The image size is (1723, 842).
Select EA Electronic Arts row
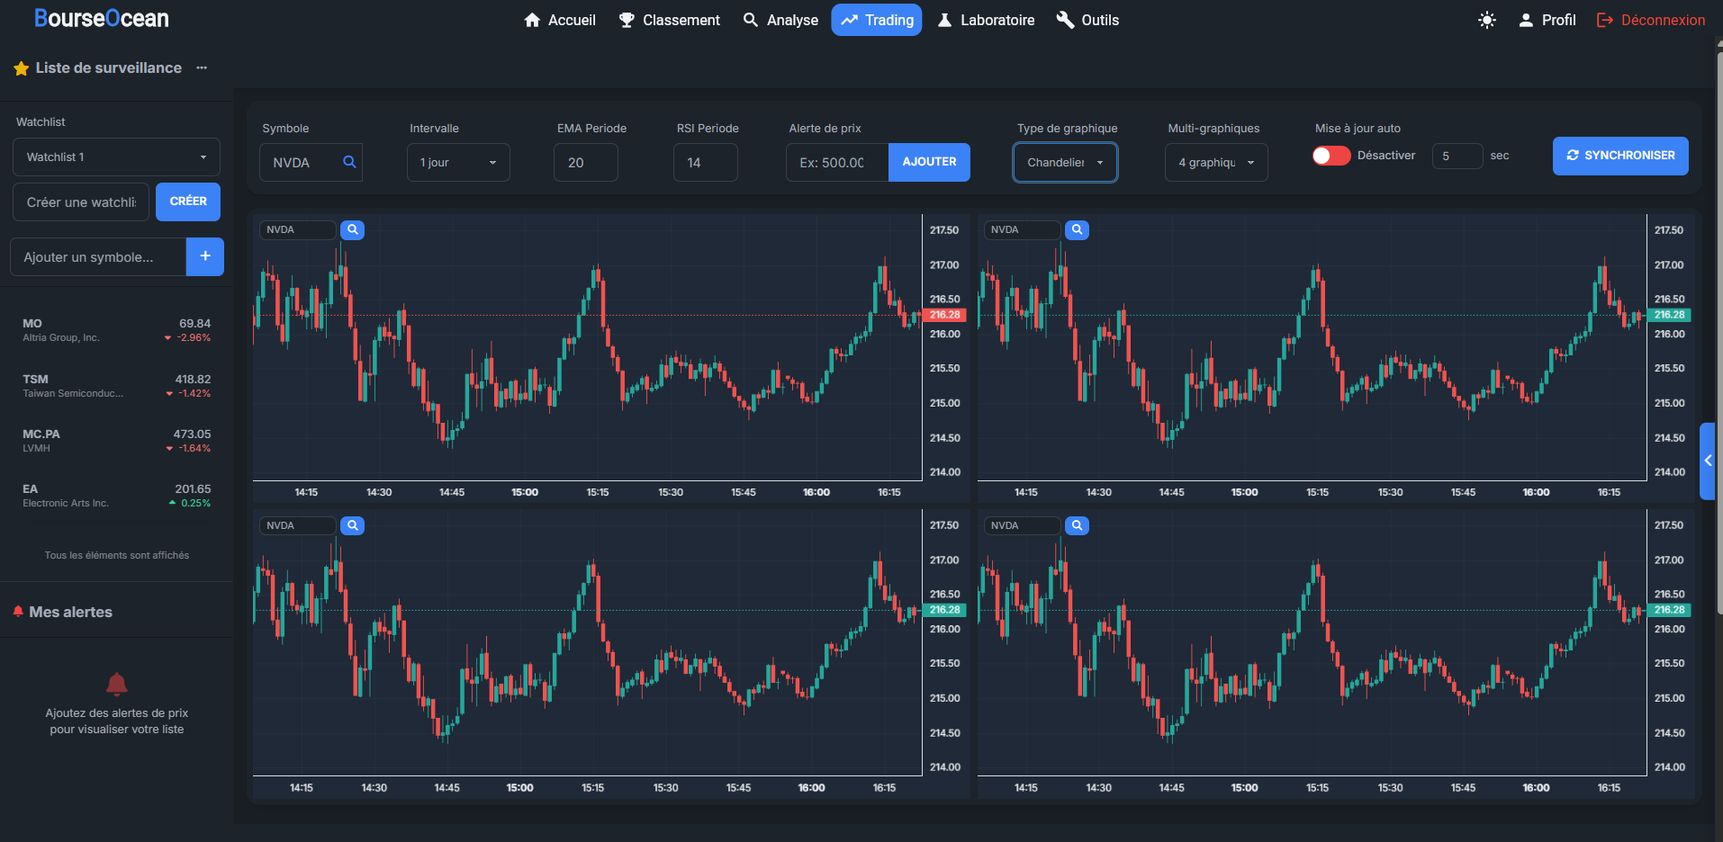coord(116,496)
